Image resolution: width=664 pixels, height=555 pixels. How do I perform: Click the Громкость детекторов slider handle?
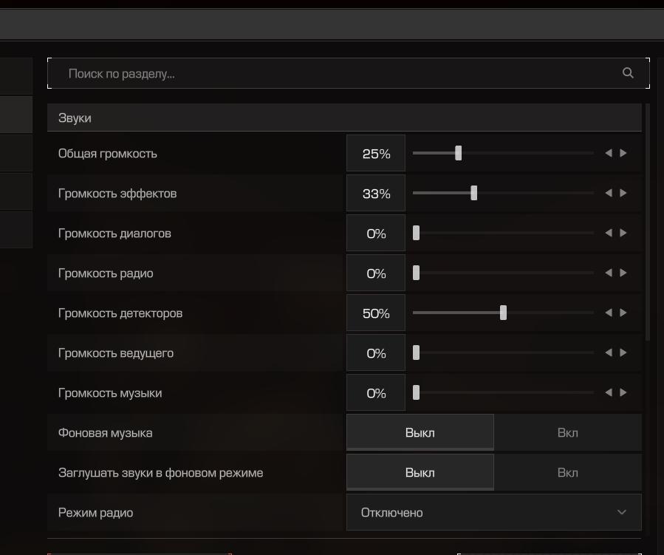[x=503, y=313]
